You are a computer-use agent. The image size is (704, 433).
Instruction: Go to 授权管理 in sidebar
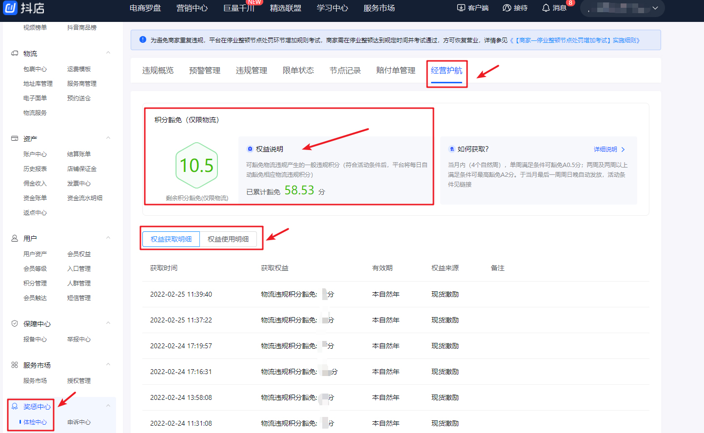pos(79,381)
